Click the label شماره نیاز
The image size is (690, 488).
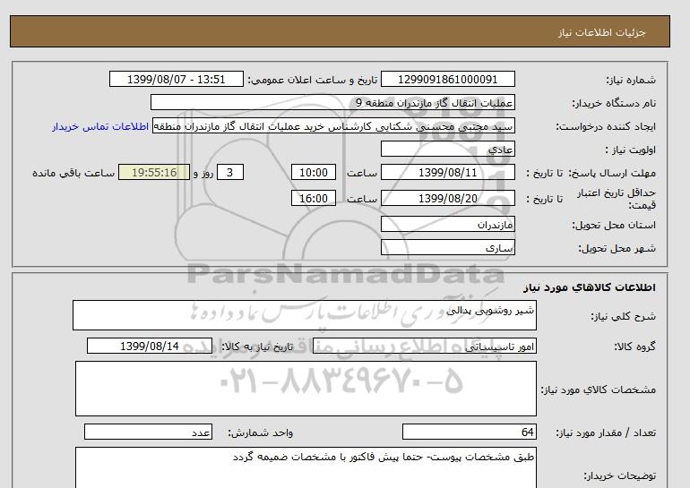coord(631,80)
